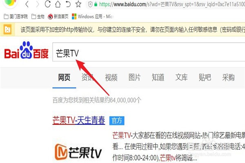
Task: Click the insecure http warning message text
Action: tap(133, 29)
